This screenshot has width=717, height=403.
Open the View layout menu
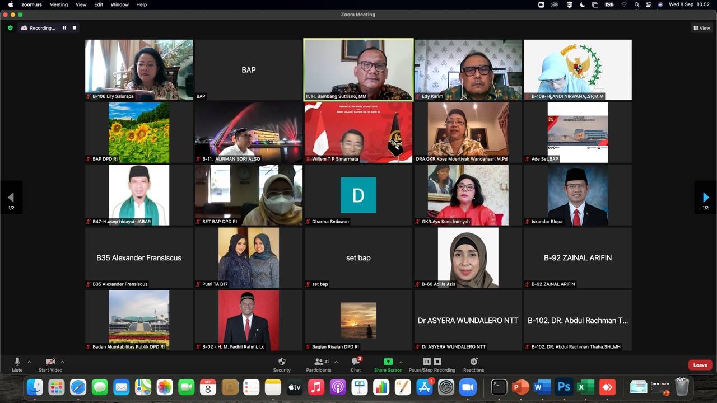point(701,28)
